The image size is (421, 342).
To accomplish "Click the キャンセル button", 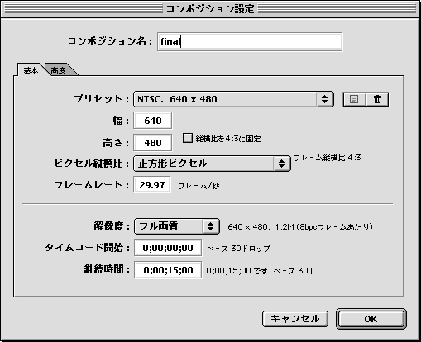I will click(295, 319).
